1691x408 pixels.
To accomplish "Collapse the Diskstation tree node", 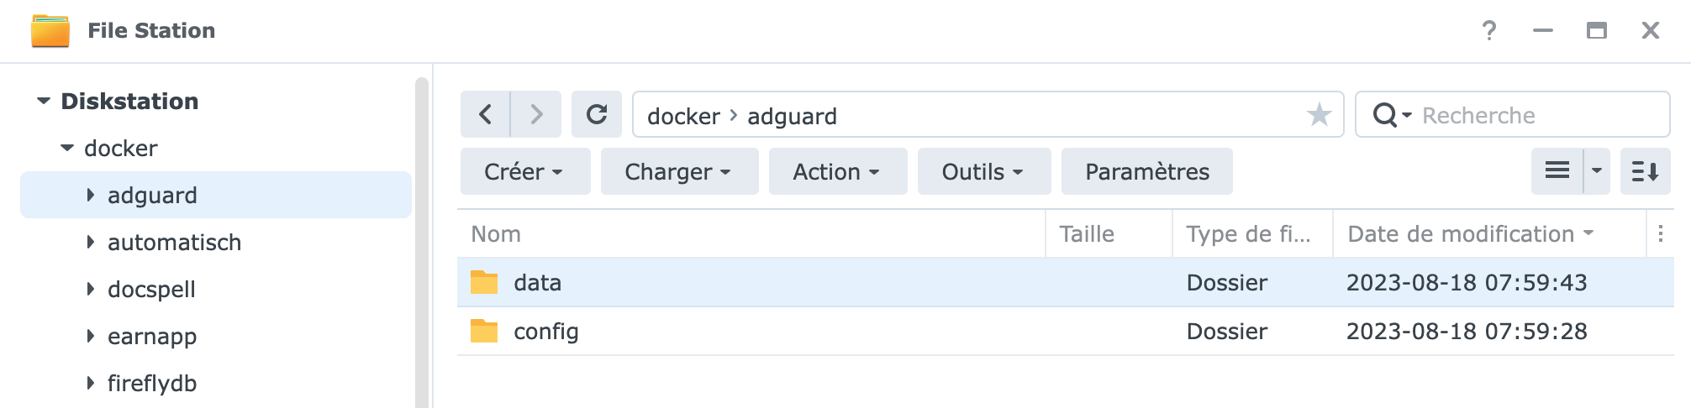I will [44, 101].
